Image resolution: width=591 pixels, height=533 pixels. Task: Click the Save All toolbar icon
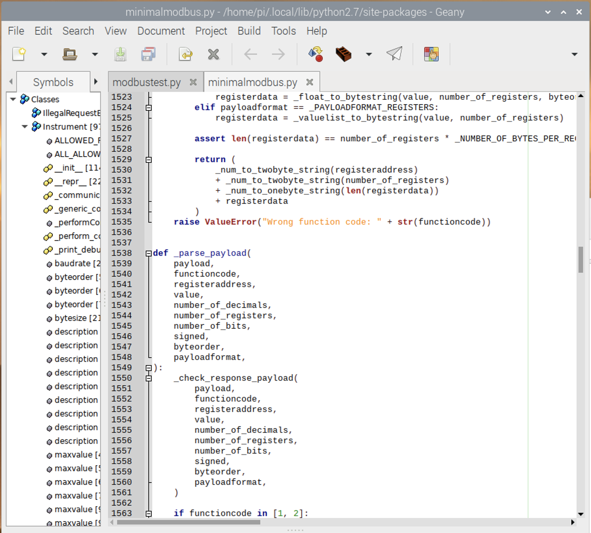(148, 54)
